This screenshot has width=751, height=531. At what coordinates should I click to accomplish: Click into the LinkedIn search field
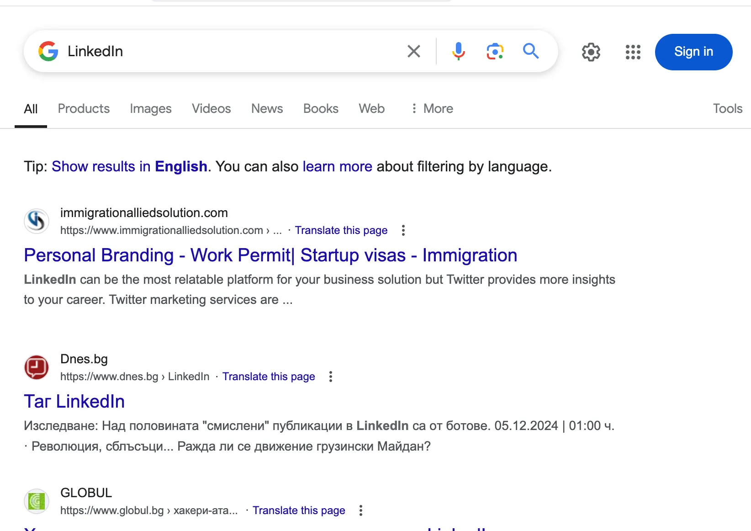point(228,51)
